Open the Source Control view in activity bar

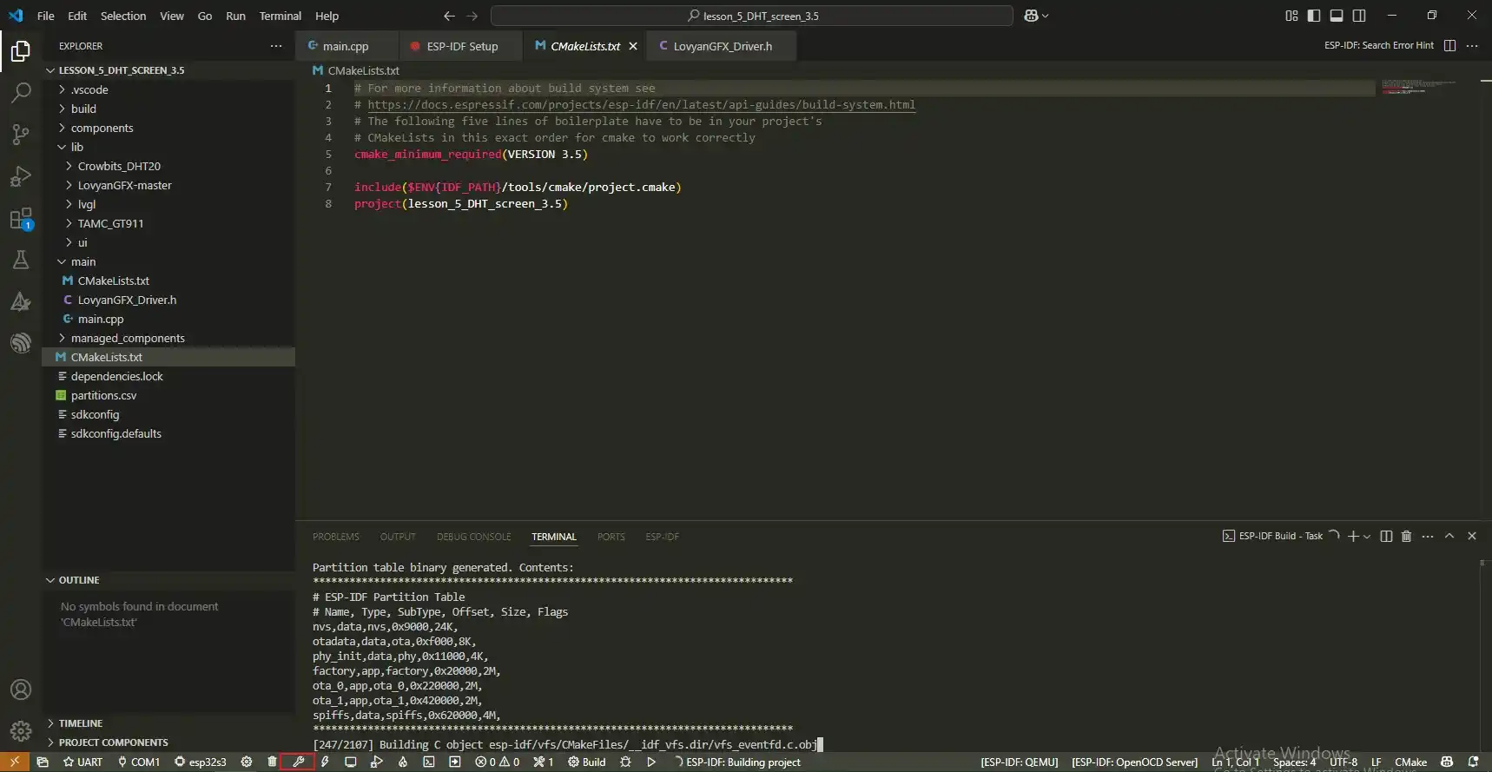click(x=21, y=134)
